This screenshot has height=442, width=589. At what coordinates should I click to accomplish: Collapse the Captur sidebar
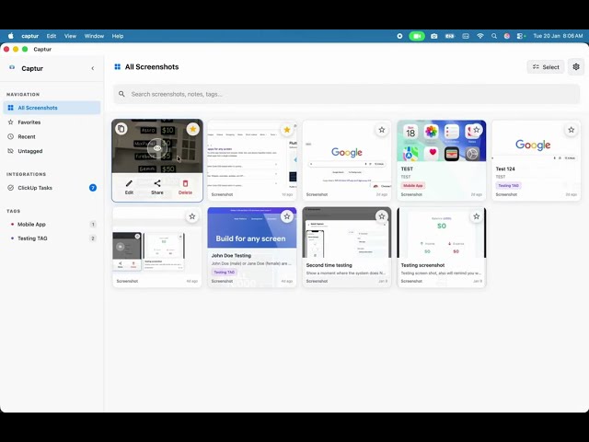pos(93,68)
